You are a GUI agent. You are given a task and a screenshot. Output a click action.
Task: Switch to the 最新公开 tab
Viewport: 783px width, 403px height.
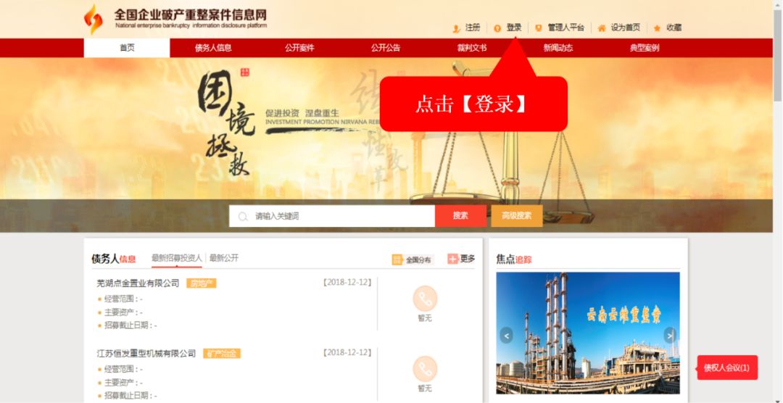(224, 258)
